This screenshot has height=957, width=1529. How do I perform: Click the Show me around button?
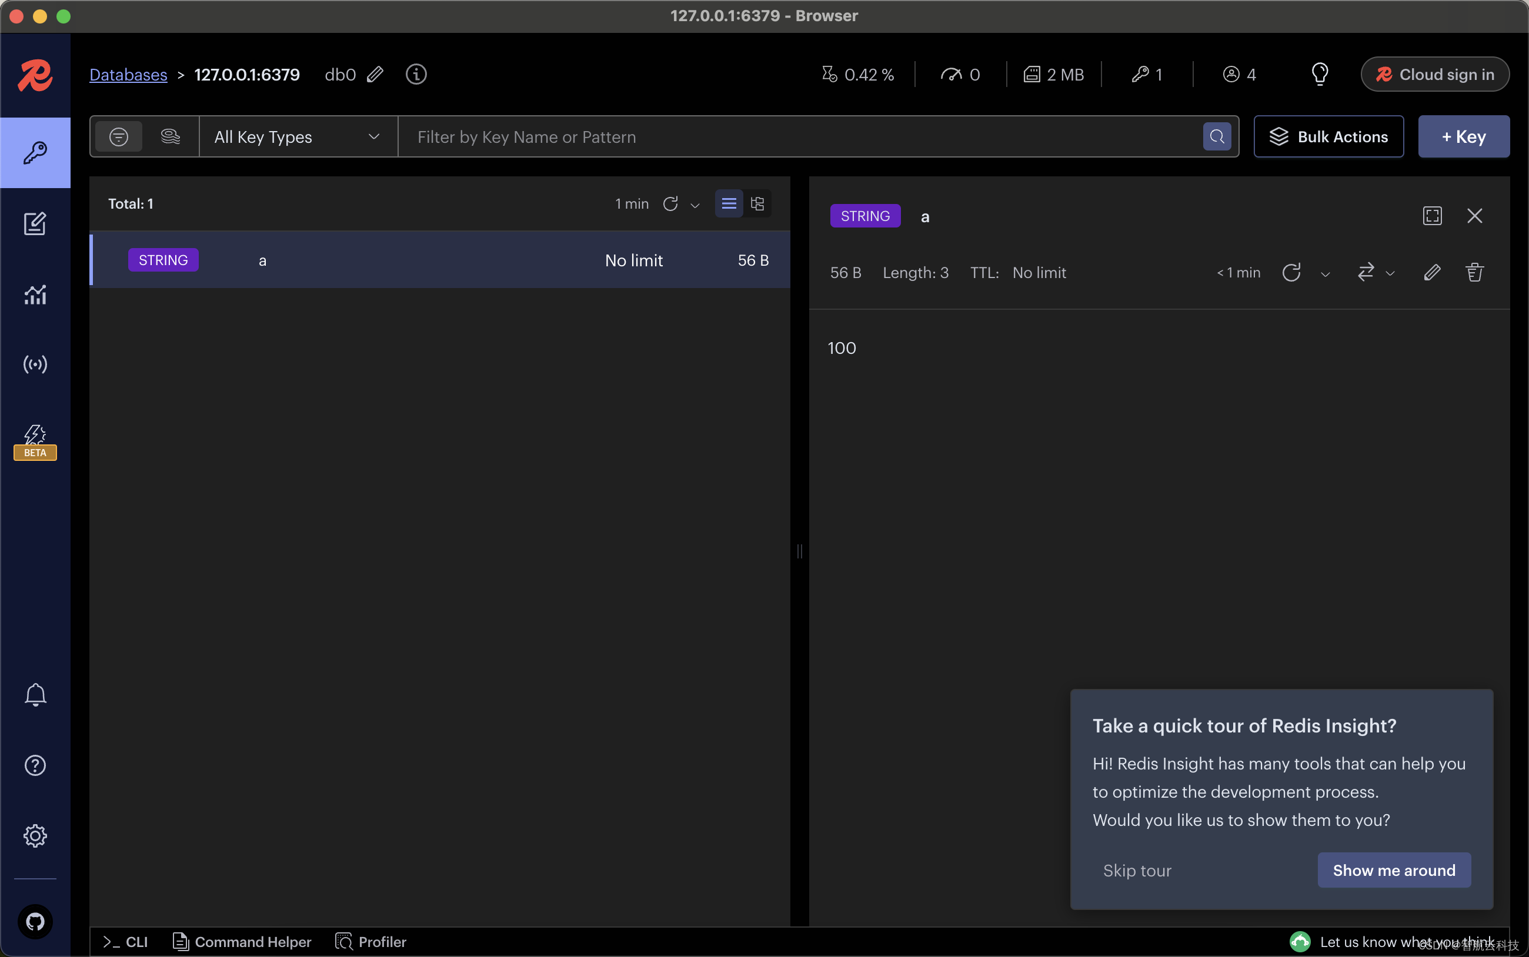point(1393,870)
